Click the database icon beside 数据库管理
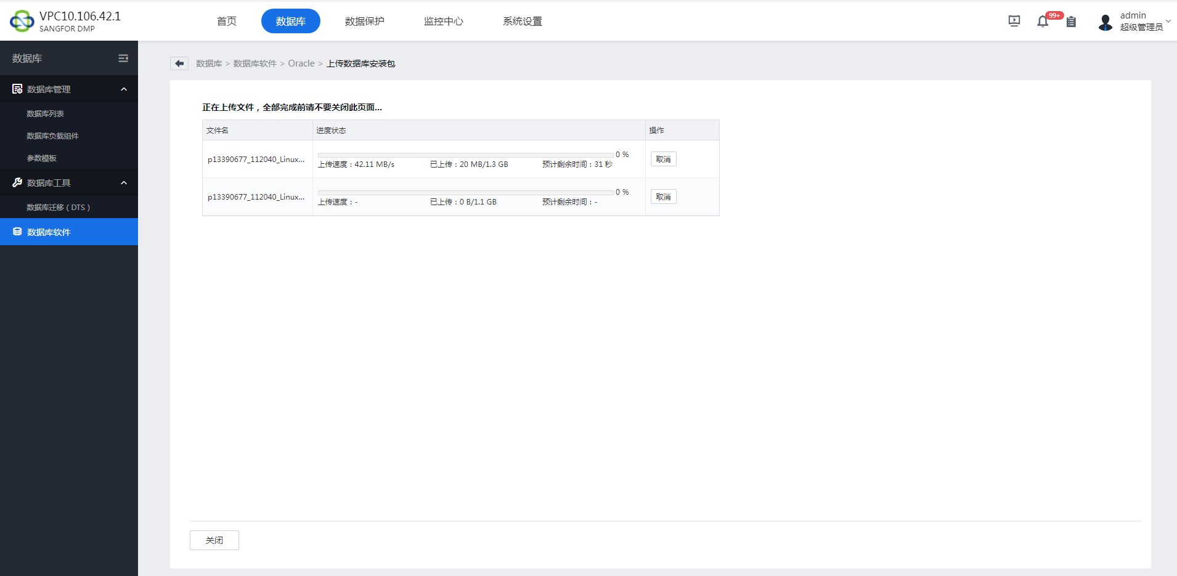Screen dimensions: 1177x576 pyautogui.click(x=17, y=89)
